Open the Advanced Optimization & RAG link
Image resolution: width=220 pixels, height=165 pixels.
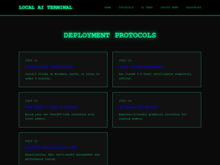point(51,147)
